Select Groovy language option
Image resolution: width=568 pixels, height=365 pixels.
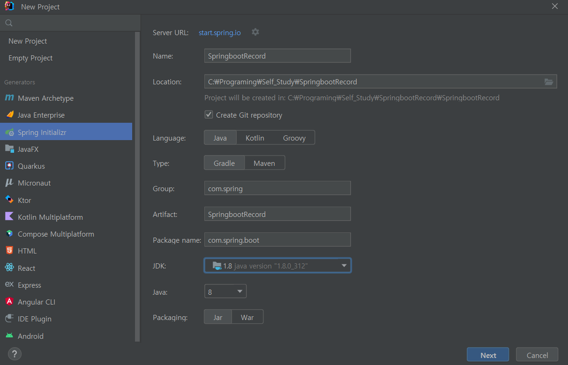tap(294, 138)
